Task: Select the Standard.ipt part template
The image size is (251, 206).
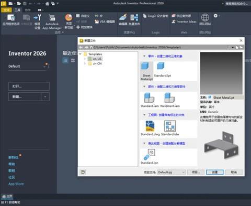Action: (x=162, y=70)
